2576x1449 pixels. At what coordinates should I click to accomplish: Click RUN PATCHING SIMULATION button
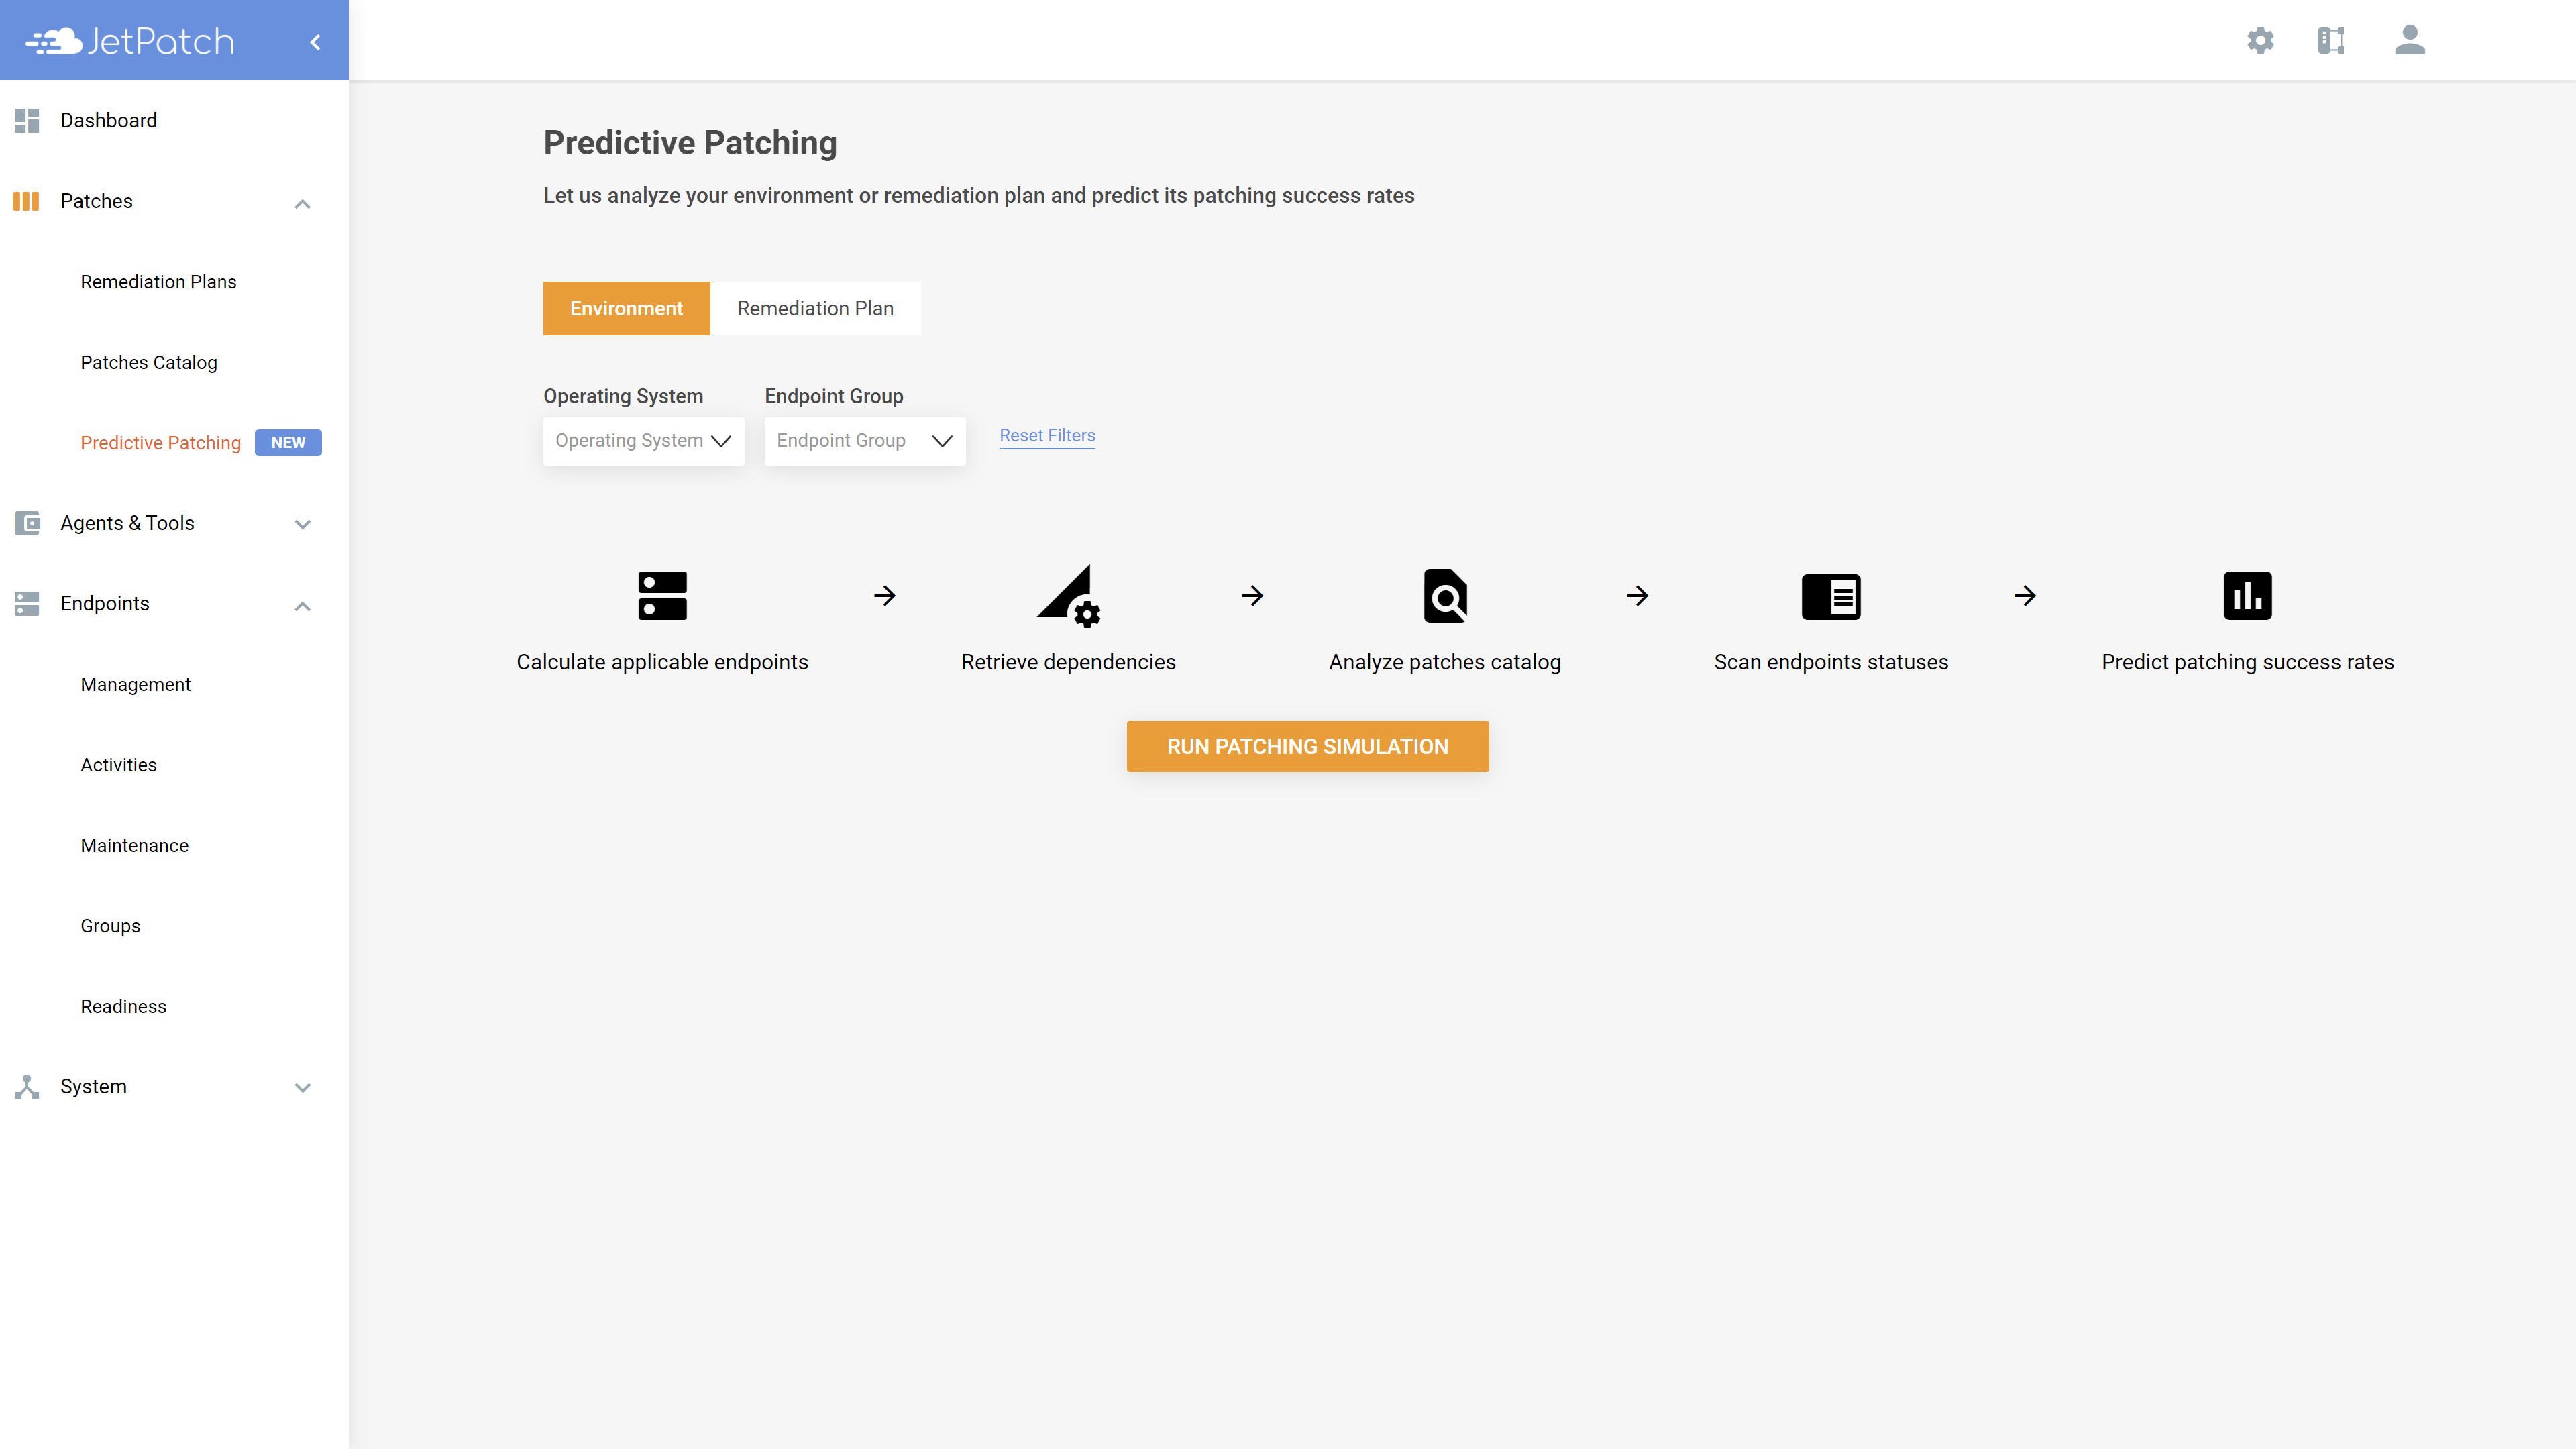pyautogui.click(x=1307, y=746)
